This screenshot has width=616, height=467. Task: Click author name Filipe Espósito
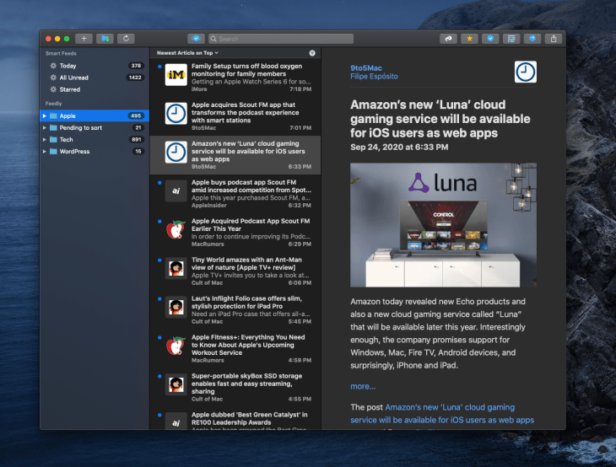[x=374, y=76]
